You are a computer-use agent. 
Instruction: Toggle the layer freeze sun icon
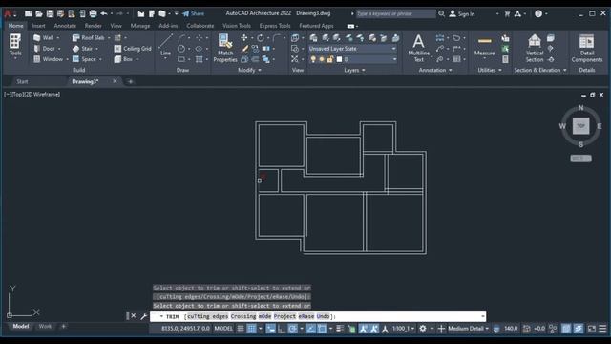pos(322,59)
